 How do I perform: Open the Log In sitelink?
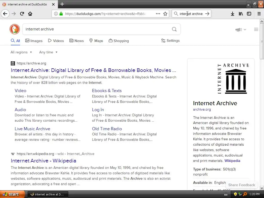[x=98, y=110]
